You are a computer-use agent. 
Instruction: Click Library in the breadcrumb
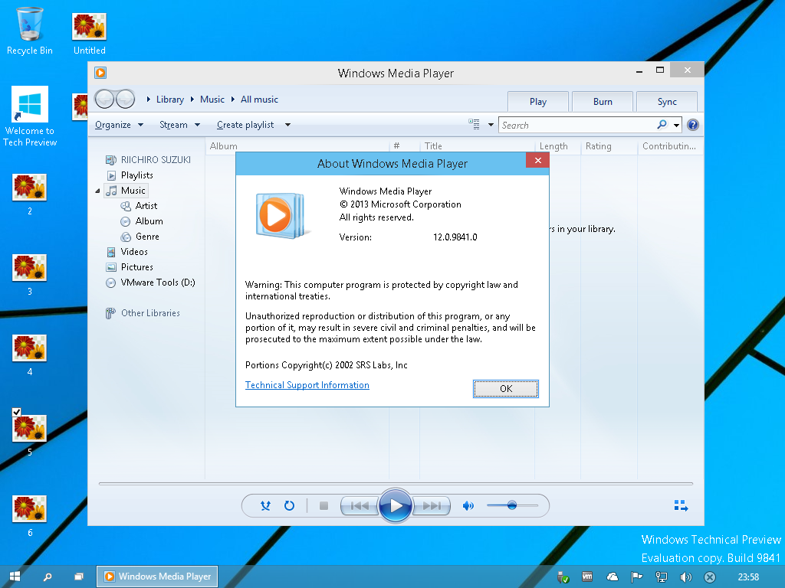tap(169, 100)
